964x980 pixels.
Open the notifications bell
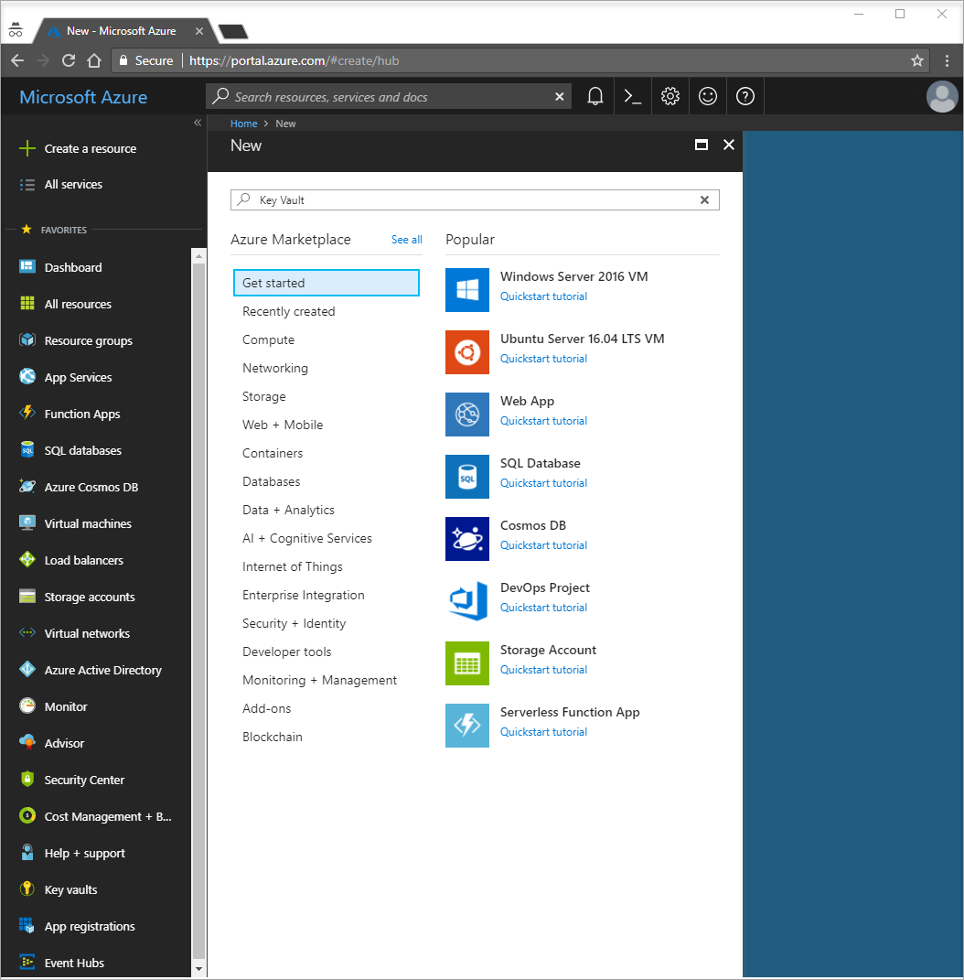pos(595,96)
